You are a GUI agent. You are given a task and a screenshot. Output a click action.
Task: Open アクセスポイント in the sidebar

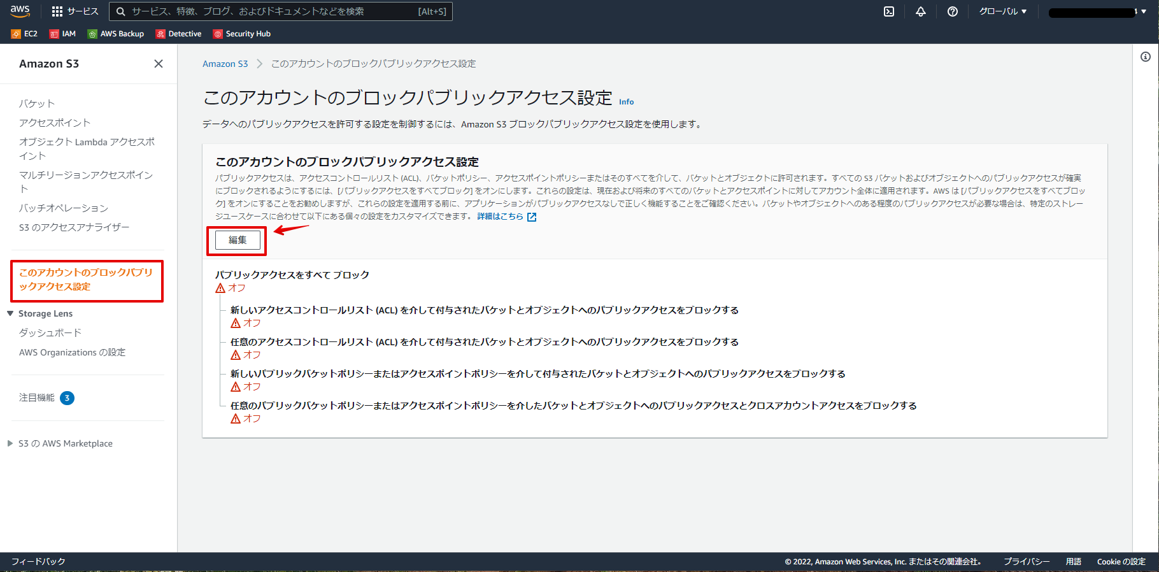click(55, 122)
